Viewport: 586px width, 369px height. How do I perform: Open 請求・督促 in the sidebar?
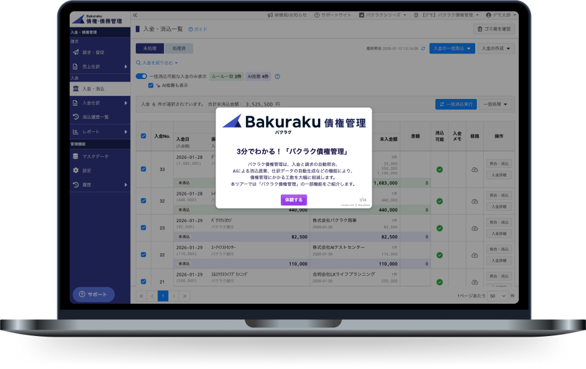100,52
